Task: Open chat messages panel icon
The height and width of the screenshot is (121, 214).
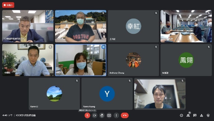Action: tap(195, 115)
